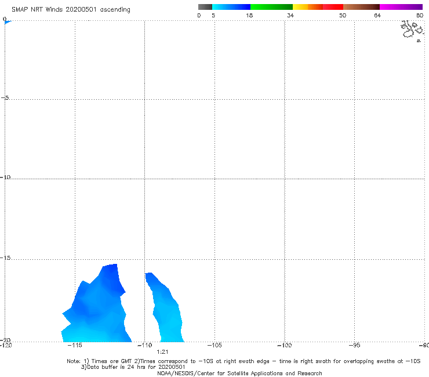Click the title 'SMAP NRT Winds 20200501 ascending'
The height and width of the screenshot is (377, 429).
(x=71, y=9)
